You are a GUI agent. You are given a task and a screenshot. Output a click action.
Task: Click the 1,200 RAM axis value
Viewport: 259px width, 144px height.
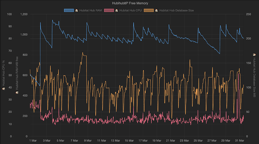coord(24,14)
